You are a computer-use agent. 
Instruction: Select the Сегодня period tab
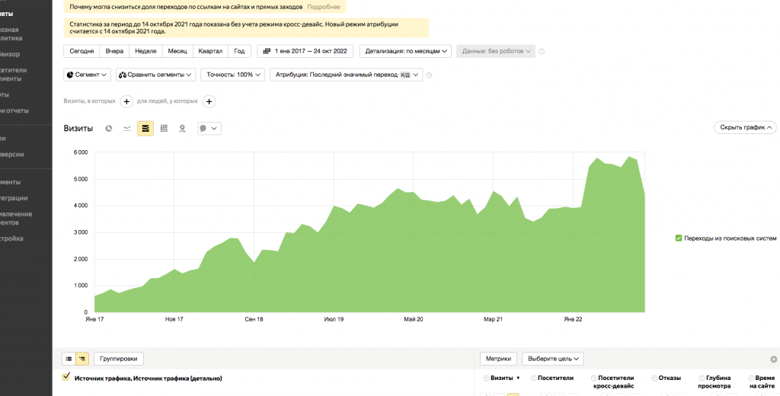82,51
